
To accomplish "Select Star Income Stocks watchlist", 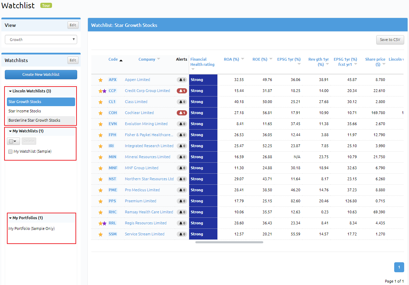I will pyautogui.click(x=41, y=111).
